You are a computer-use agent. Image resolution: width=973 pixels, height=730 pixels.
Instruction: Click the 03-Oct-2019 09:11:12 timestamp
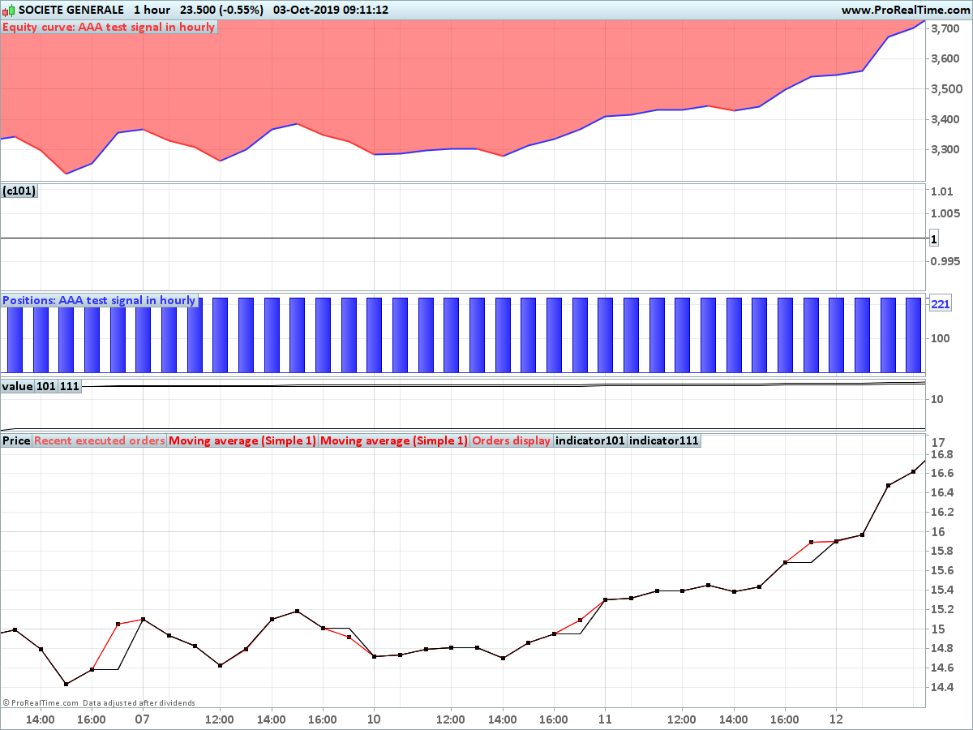(331, 10)
